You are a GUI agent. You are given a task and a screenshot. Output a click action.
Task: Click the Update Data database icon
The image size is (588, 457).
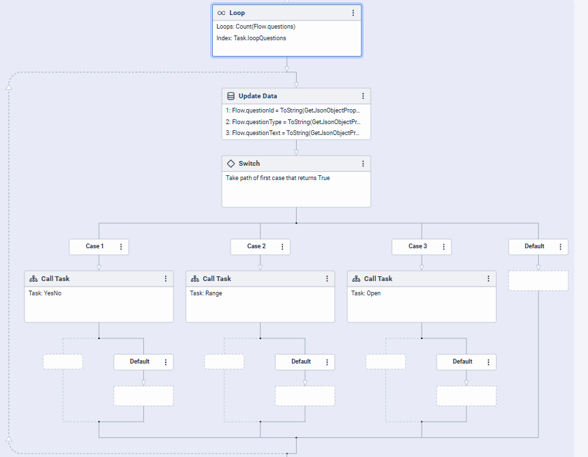click(231, 96)
